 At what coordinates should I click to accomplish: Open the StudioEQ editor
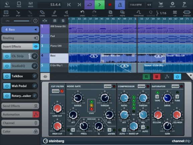pyautogui.click(x=35, y=66)
